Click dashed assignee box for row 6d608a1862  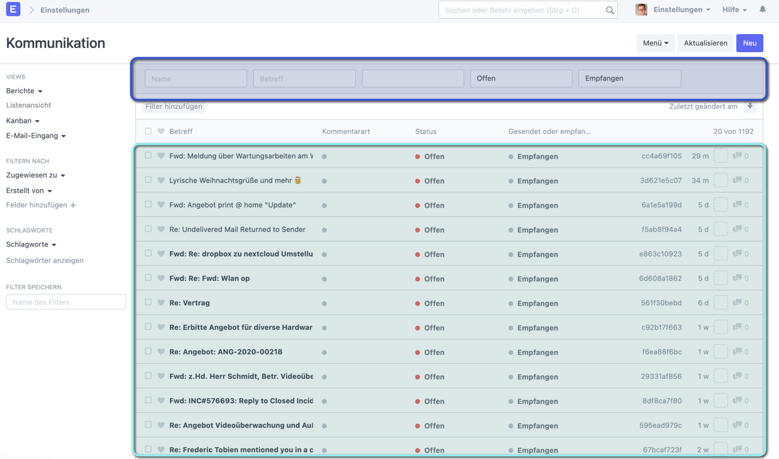click(x=721, y=278)
